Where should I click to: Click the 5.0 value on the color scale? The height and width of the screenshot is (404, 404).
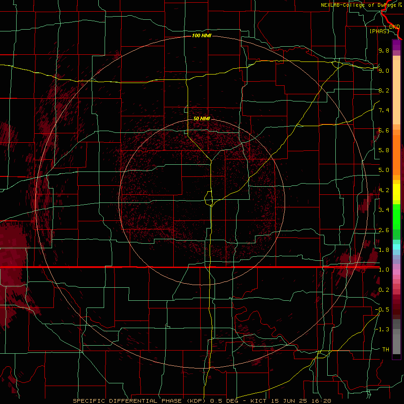[x=384, y=170]
